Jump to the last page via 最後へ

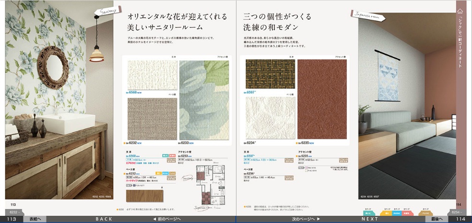pyautogui.click(x=437, y=219)
